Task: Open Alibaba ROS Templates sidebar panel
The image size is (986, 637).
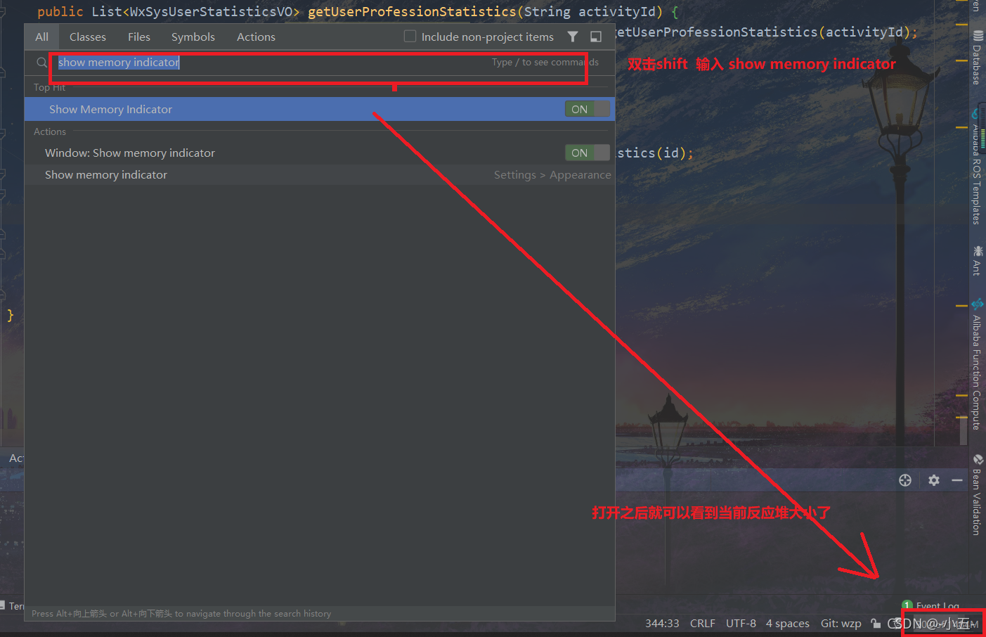Action: click(978, 169)
